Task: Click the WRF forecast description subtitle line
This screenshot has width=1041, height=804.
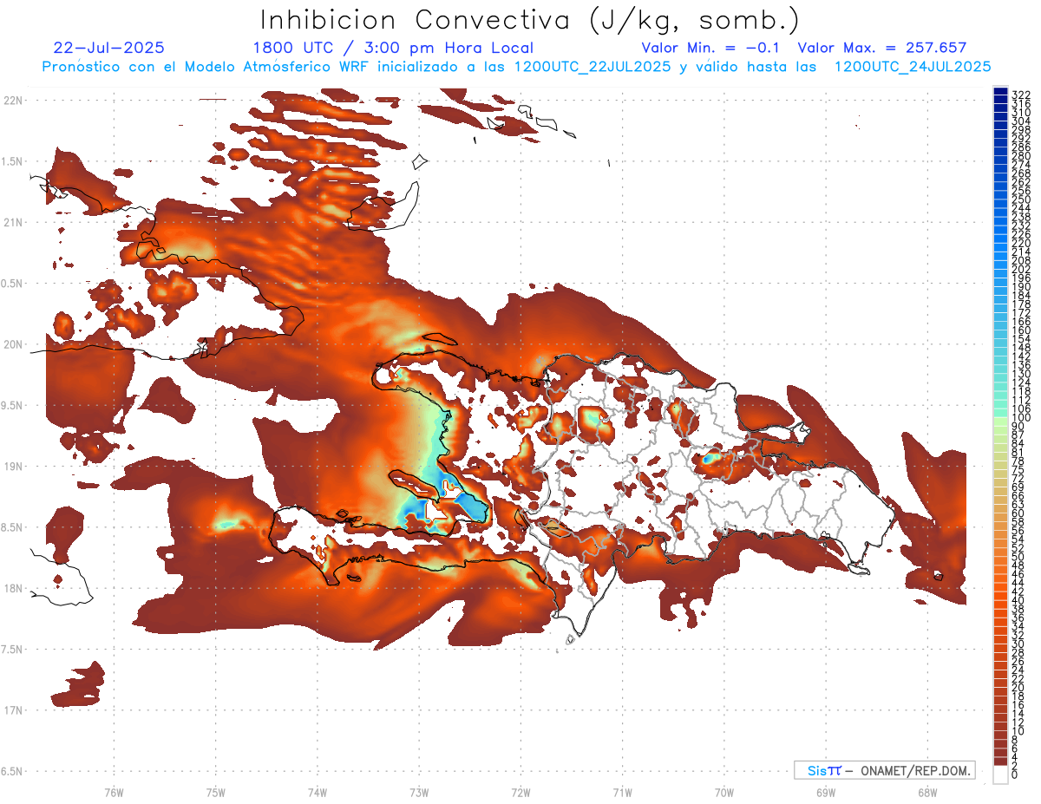Action: [x=517, y=66]
